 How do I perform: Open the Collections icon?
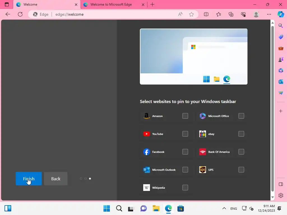[x=231, y=14]
